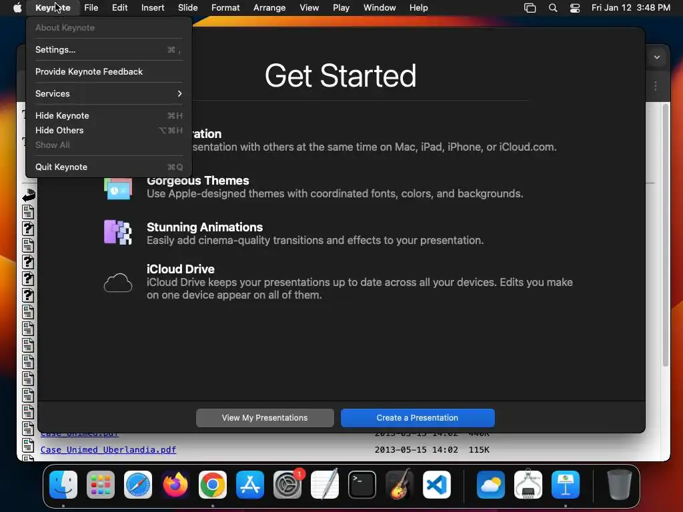Select Provide Keynote Feedback
This screenshot has height=512, width=683.
coord(109,71)
